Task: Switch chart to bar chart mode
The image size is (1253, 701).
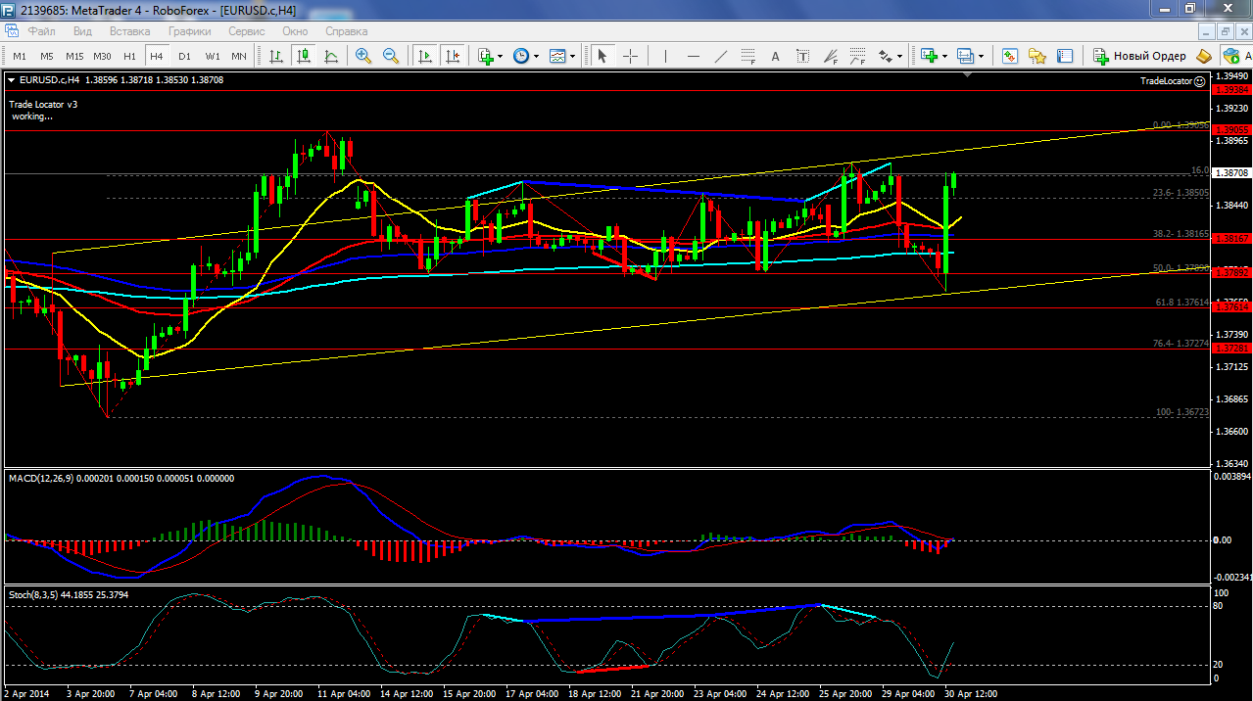Action: tap(277, 56)
